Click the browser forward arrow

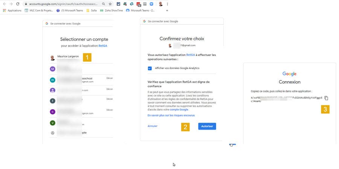11,4
